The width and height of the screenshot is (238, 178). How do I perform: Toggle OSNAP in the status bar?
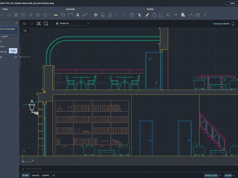pyautogui.click(x=228, y=175)
